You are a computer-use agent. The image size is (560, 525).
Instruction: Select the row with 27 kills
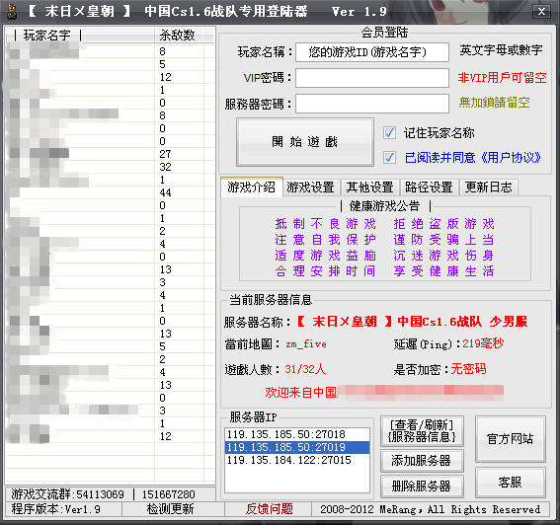110,154
